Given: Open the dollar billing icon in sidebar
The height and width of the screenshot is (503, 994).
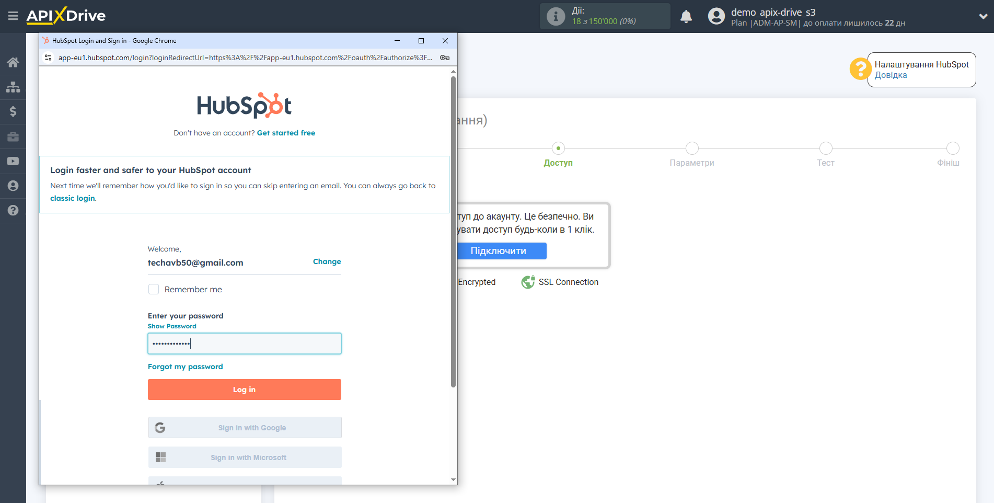Looking at the screenshot, I should (13, 111).
